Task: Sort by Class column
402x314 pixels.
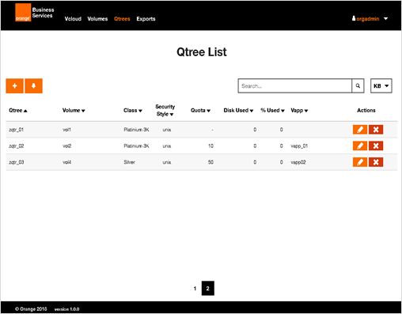Action: click(x=133, y=111)
